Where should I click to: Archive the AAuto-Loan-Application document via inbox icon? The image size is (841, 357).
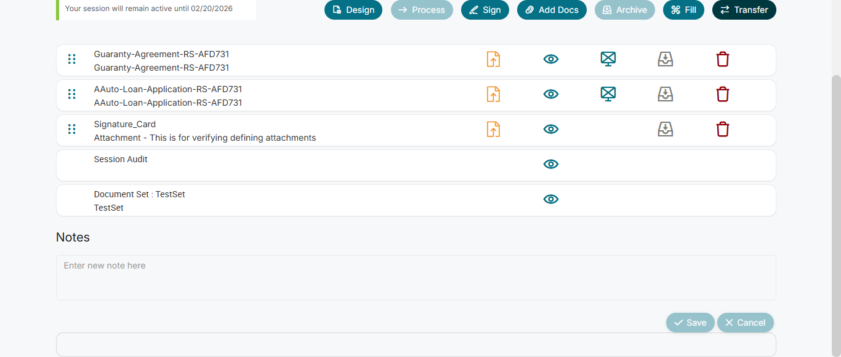click(666, 94)
